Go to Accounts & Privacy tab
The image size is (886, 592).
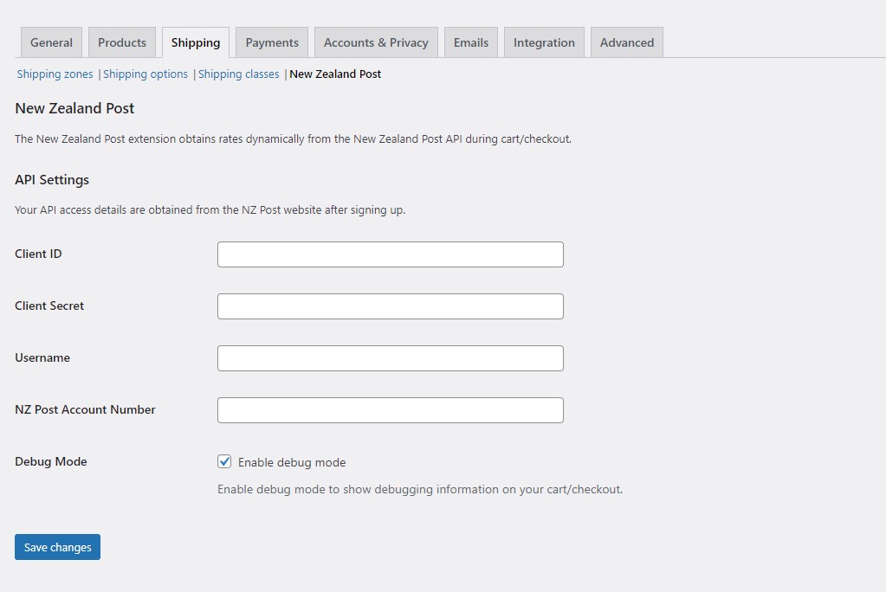(x=376, y=42)
